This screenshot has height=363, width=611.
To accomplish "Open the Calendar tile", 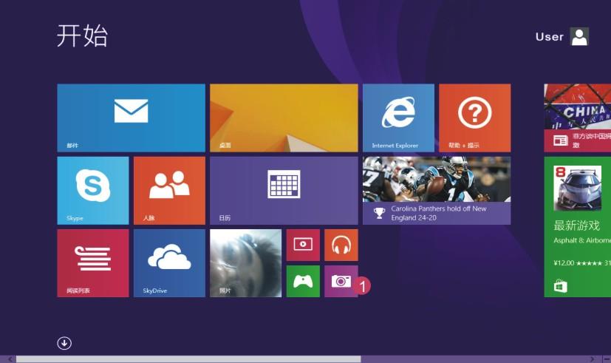I will [x=284, y=191].
